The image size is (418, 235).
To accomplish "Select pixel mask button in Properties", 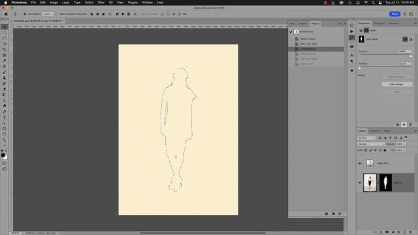I will (x=405, y=39).
